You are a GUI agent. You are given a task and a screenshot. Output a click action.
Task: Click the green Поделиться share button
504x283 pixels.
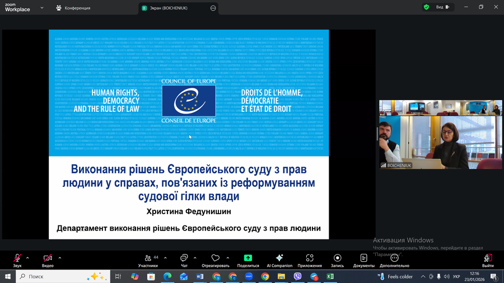248,258
